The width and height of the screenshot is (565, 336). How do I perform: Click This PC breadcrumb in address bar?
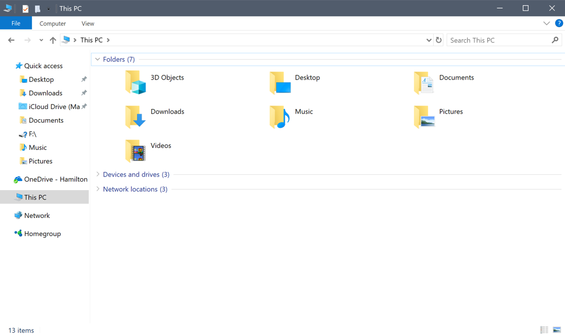(92, 40)
